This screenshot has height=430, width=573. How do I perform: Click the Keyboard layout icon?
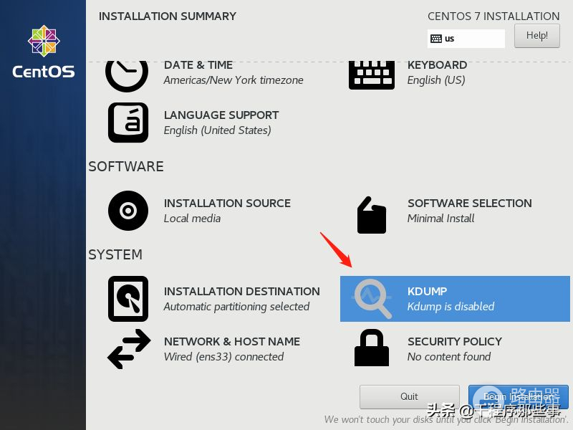(372, 75)
